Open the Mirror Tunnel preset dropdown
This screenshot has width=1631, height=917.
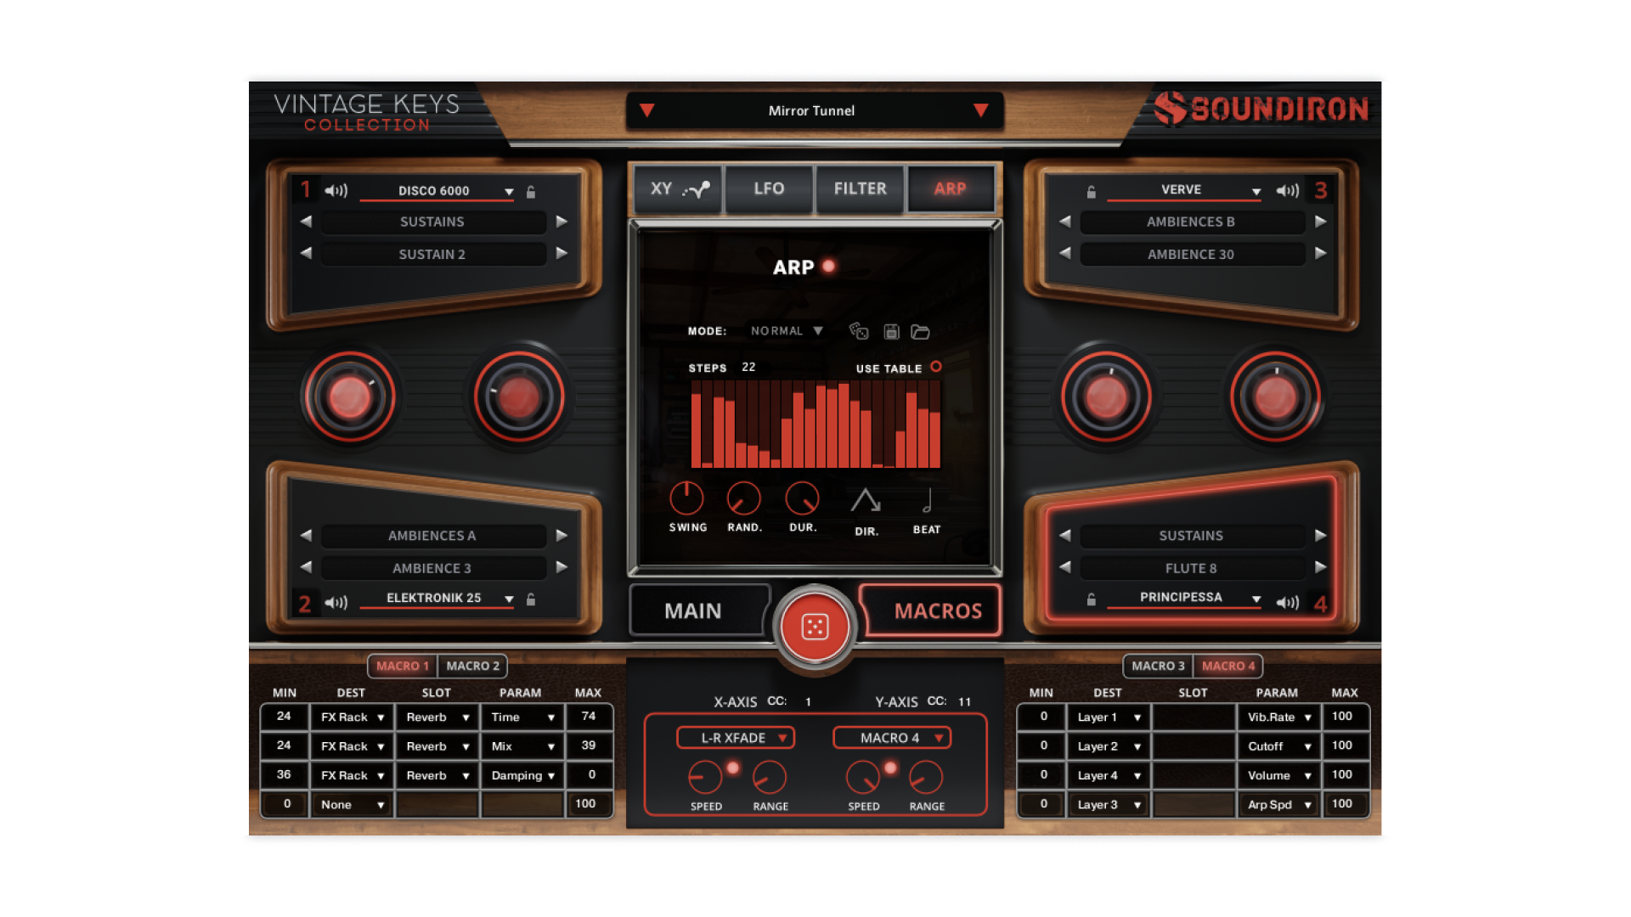pos(814,110)
